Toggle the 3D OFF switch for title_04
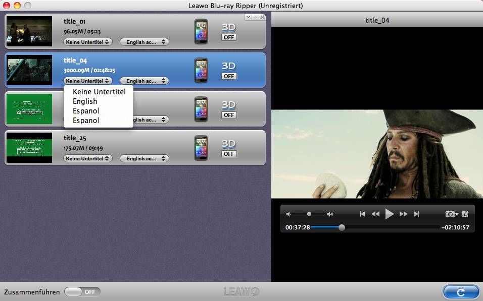Viewport: 483px width, 301px height. click(x=229, y=76)
